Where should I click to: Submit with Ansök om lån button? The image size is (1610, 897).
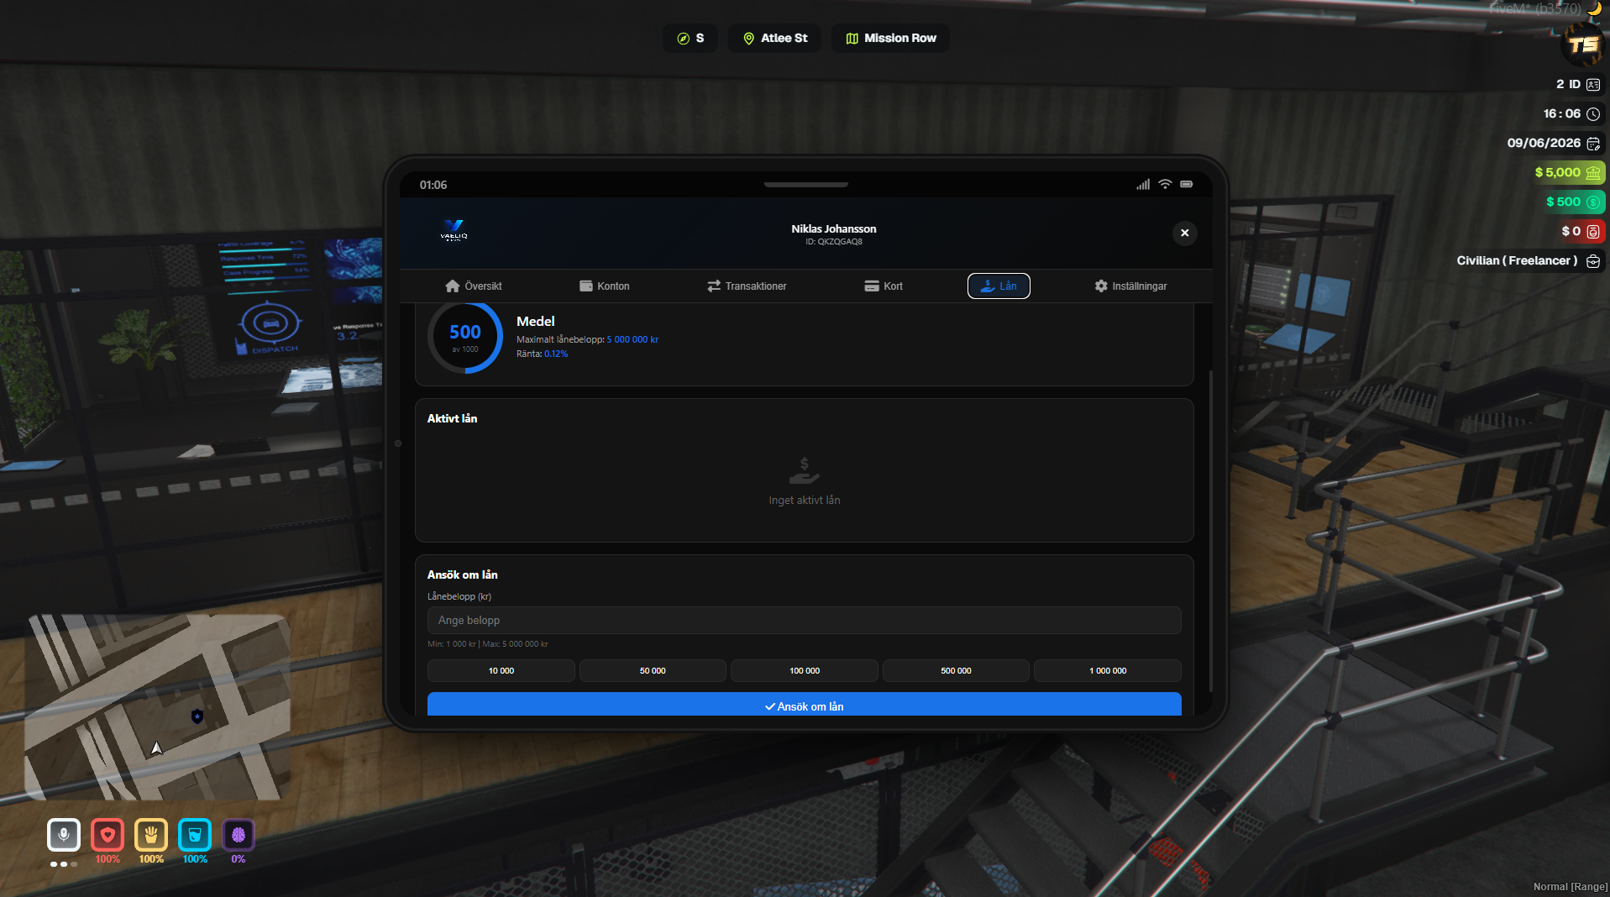[x=804, y=705]
